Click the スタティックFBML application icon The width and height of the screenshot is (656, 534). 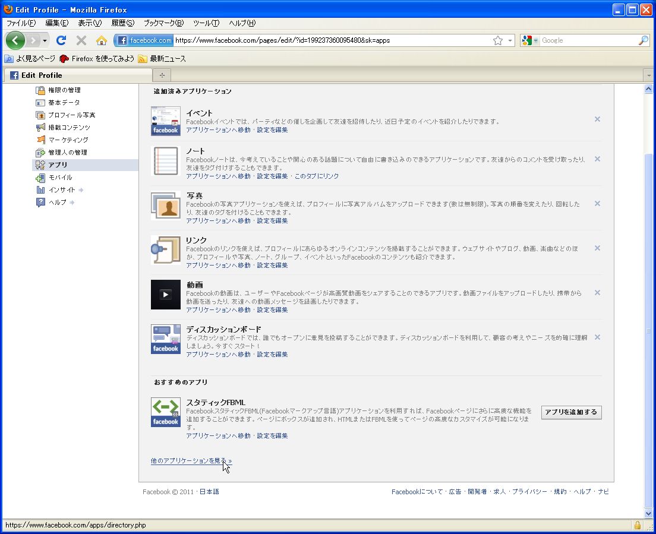click(166, 412)
